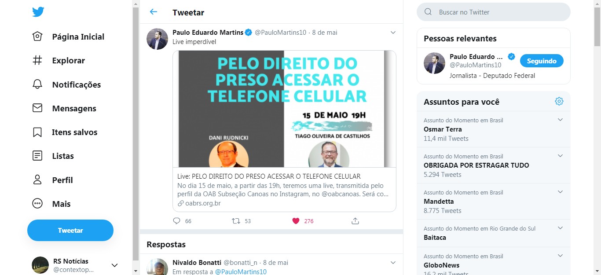The image size is (601, 275).
Task: Click the Twitter bird logo
Action: pos(38,12)
